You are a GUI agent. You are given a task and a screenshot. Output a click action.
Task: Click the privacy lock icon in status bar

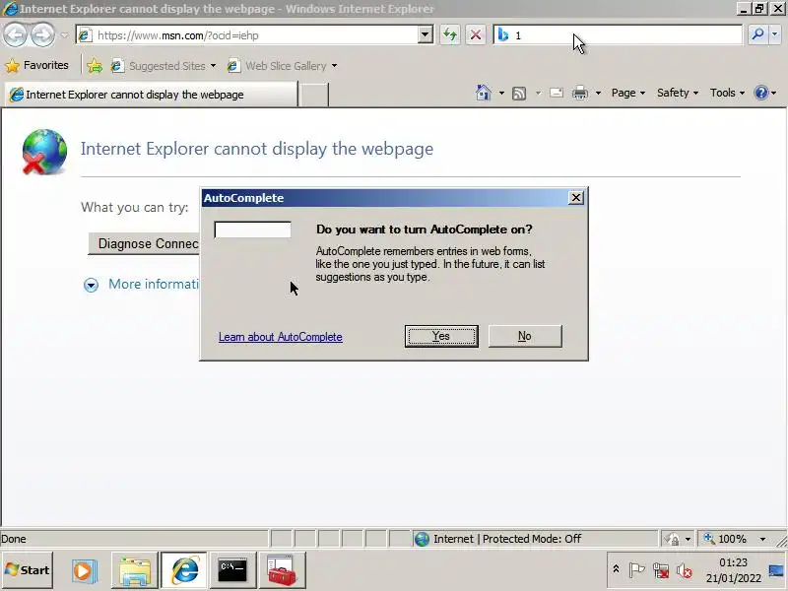click(672, 539)
